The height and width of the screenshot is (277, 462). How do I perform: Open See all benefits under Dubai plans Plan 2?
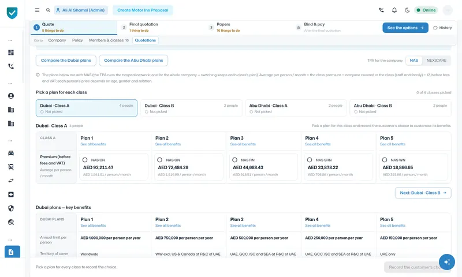tap(168, 226)
